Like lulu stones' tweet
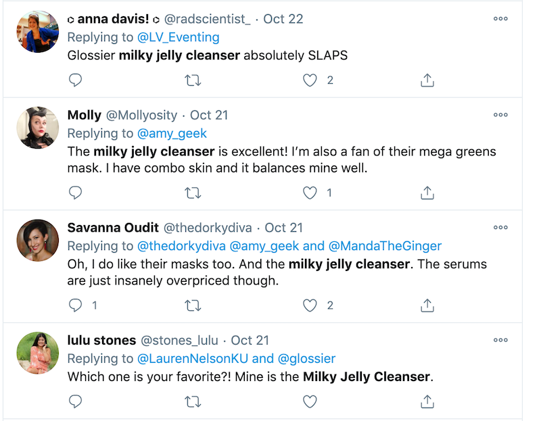Viewport: 541px width, 421px height. [310, 402]
